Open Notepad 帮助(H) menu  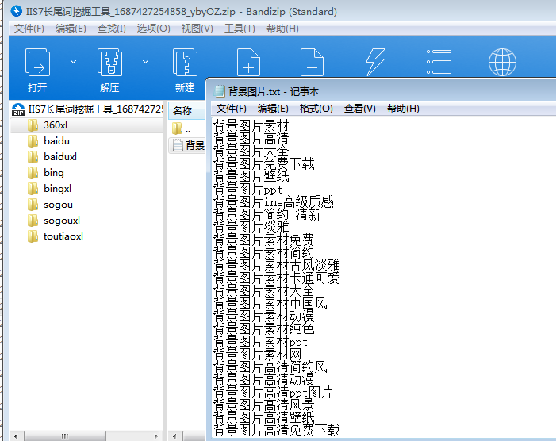[x=403, y=109]
